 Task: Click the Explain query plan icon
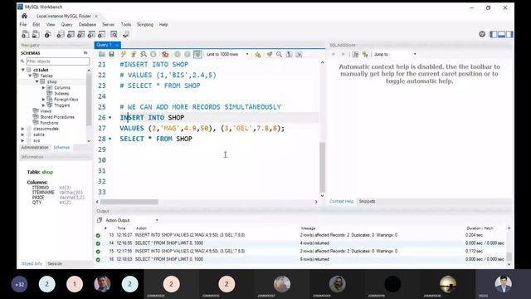[x=144, y=54]
